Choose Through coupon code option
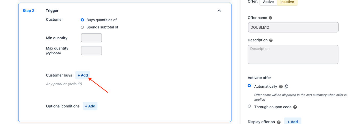 point(249,106)
